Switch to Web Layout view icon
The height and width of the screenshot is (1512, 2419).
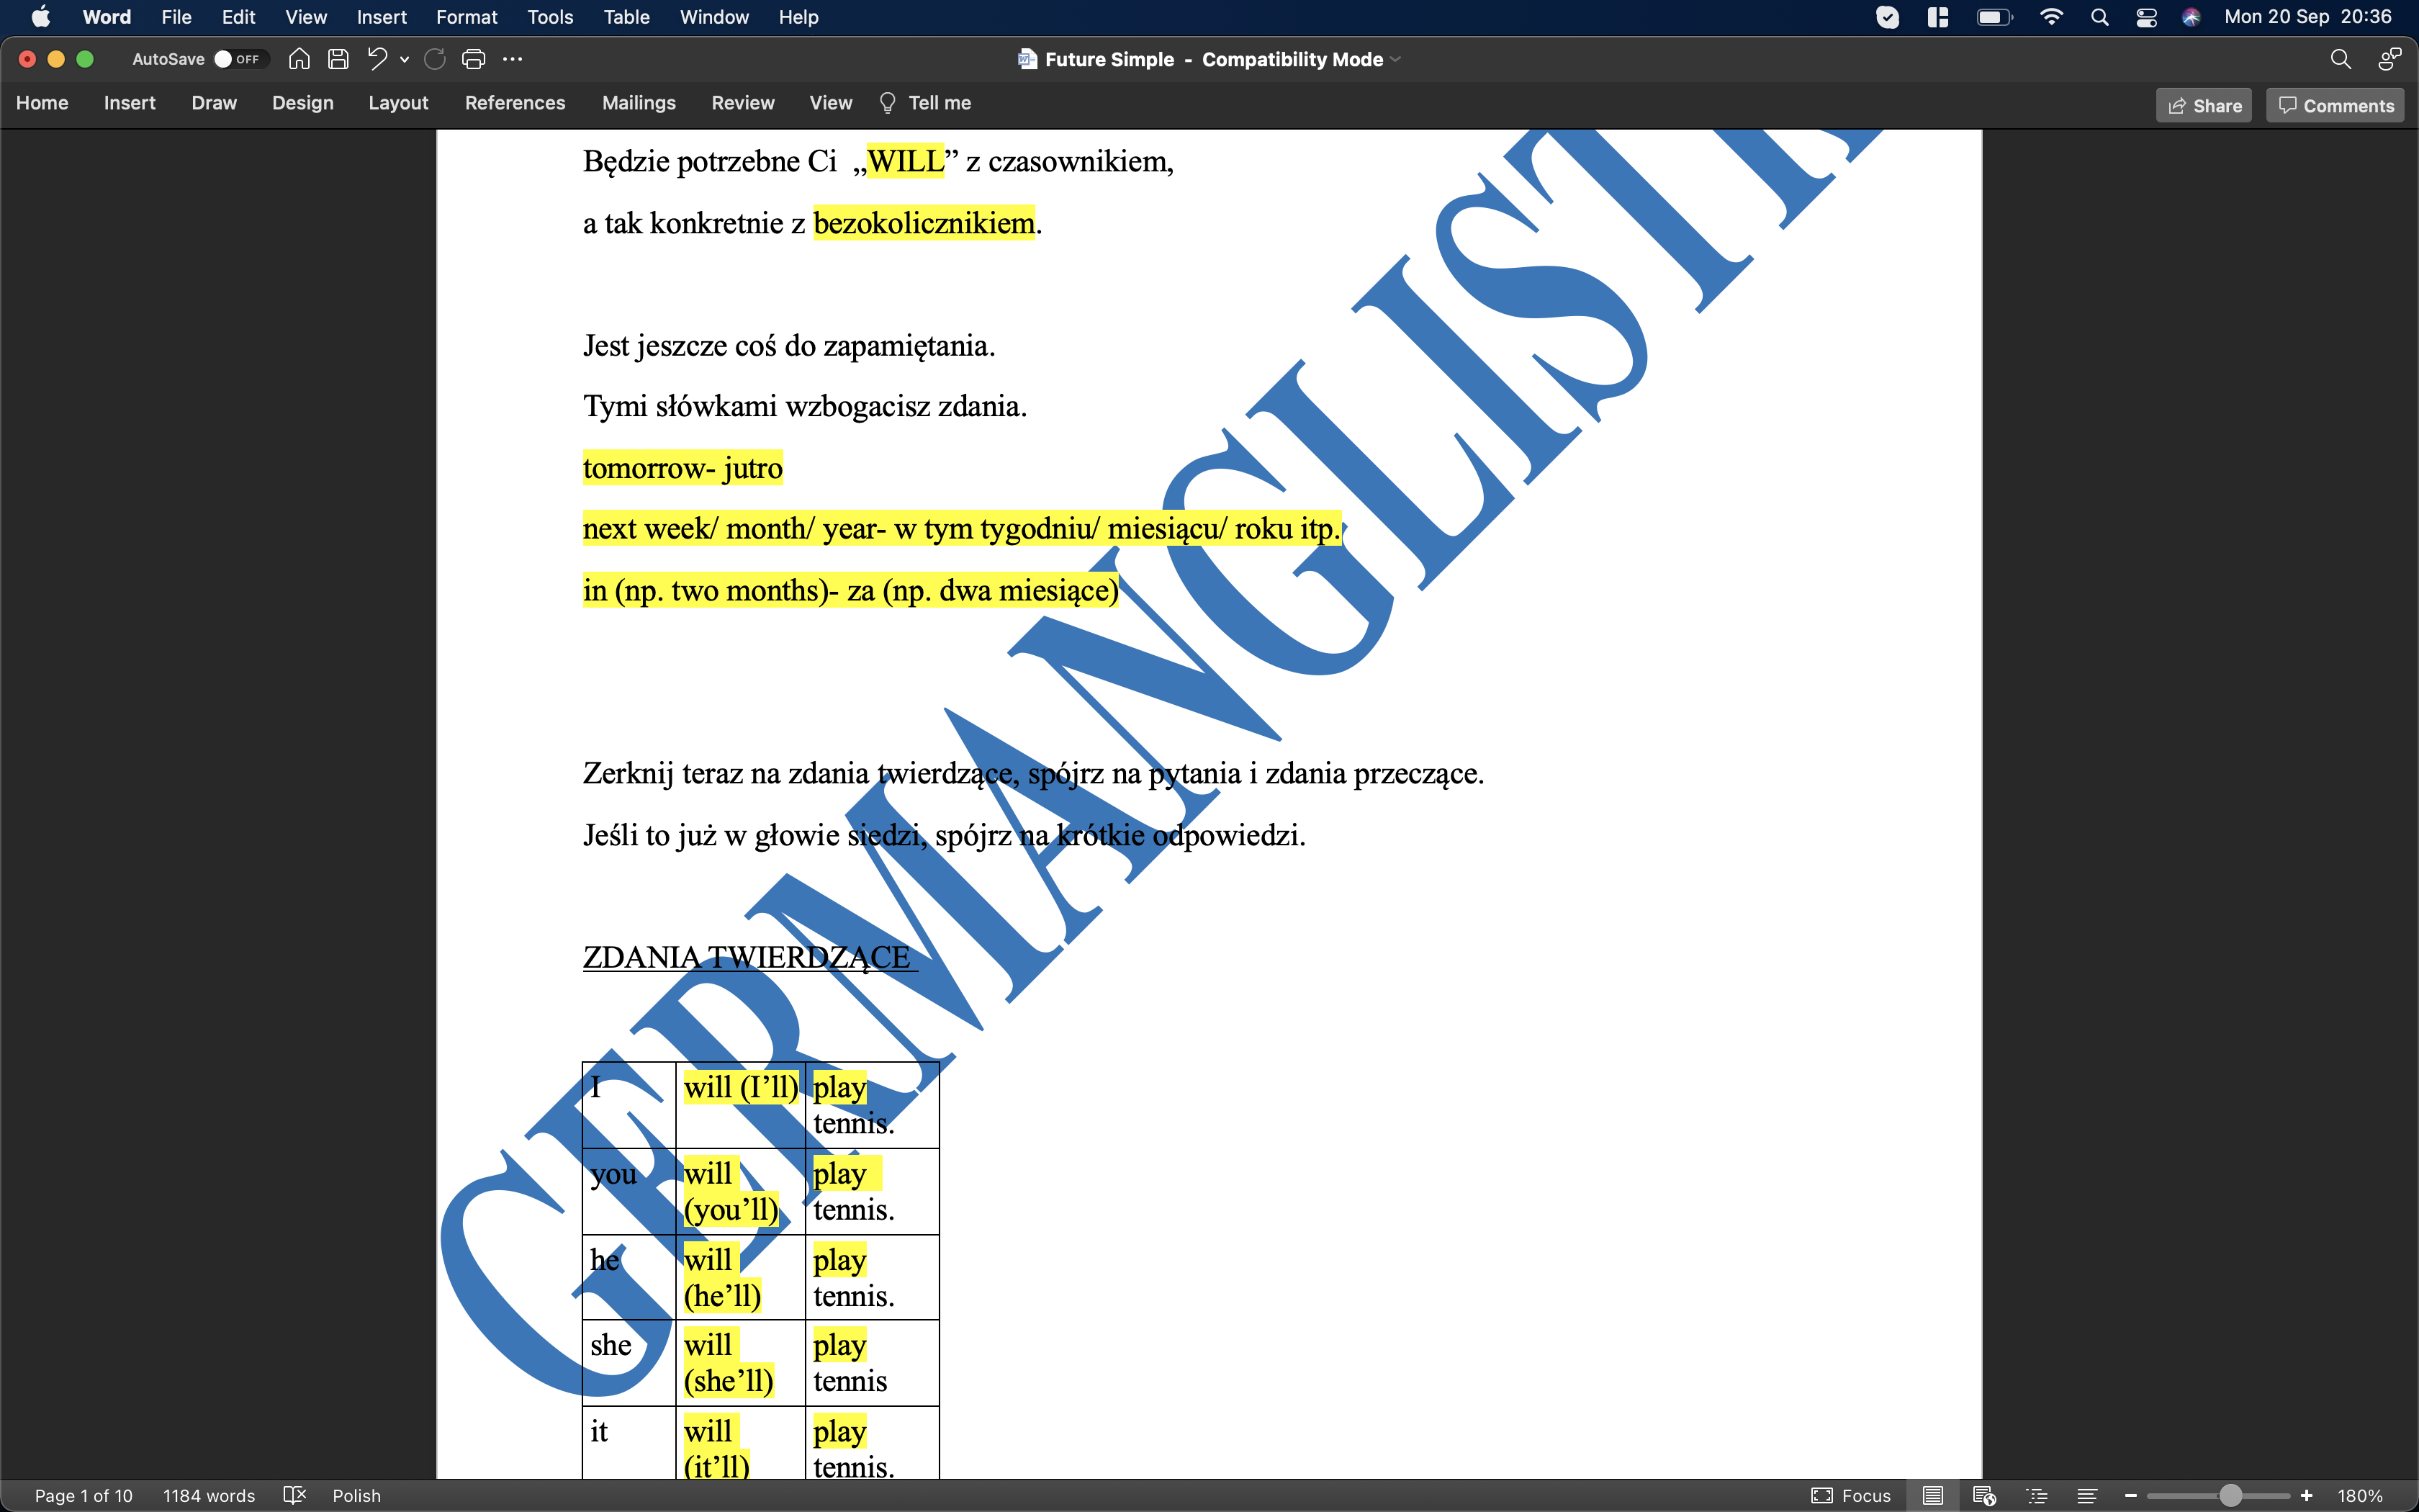[x=1984, y=1495]
